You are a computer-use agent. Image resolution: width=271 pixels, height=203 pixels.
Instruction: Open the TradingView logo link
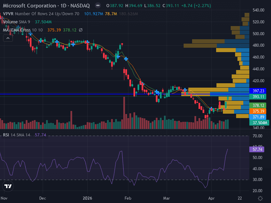coord(8,186)
